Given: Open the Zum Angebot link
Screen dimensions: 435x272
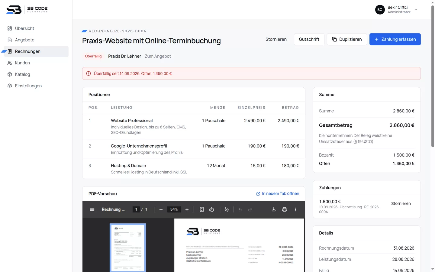Looking at the screenshot, I should coord(158,56).
